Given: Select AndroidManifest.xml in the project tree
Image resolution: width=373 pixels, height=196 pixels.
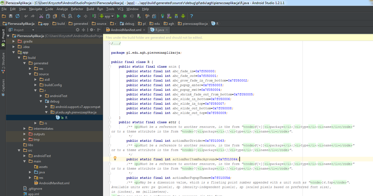Looking at the screenshot, I should (x=55, y=183).
